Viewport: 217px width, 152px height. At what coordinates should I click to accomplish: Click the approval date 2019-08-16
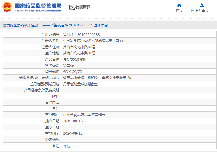[x=73, y=121]
